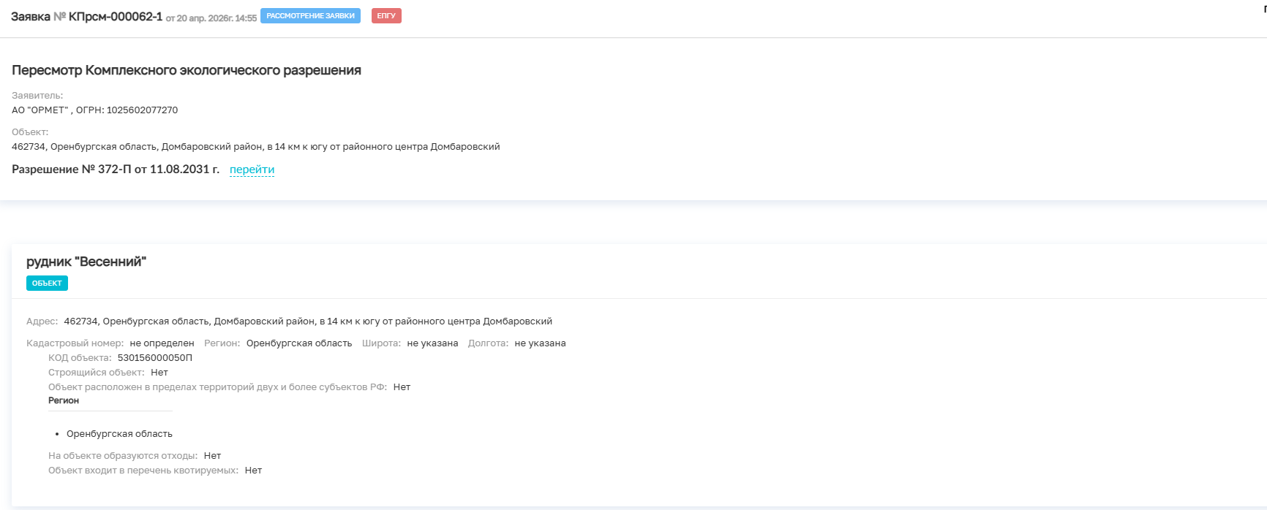Click the red 'ЕПГУ' badge
The image size is (1267, 510).
[x=386, y=15]
